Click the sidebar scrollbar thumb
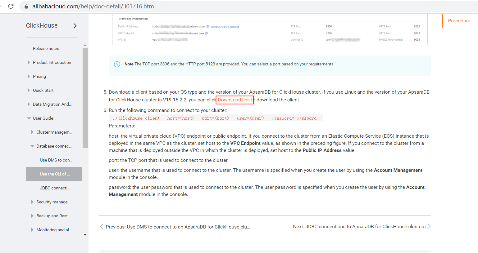Image resolution: width=478 pixels, height=253 pixels. click(x=85, y=98)
